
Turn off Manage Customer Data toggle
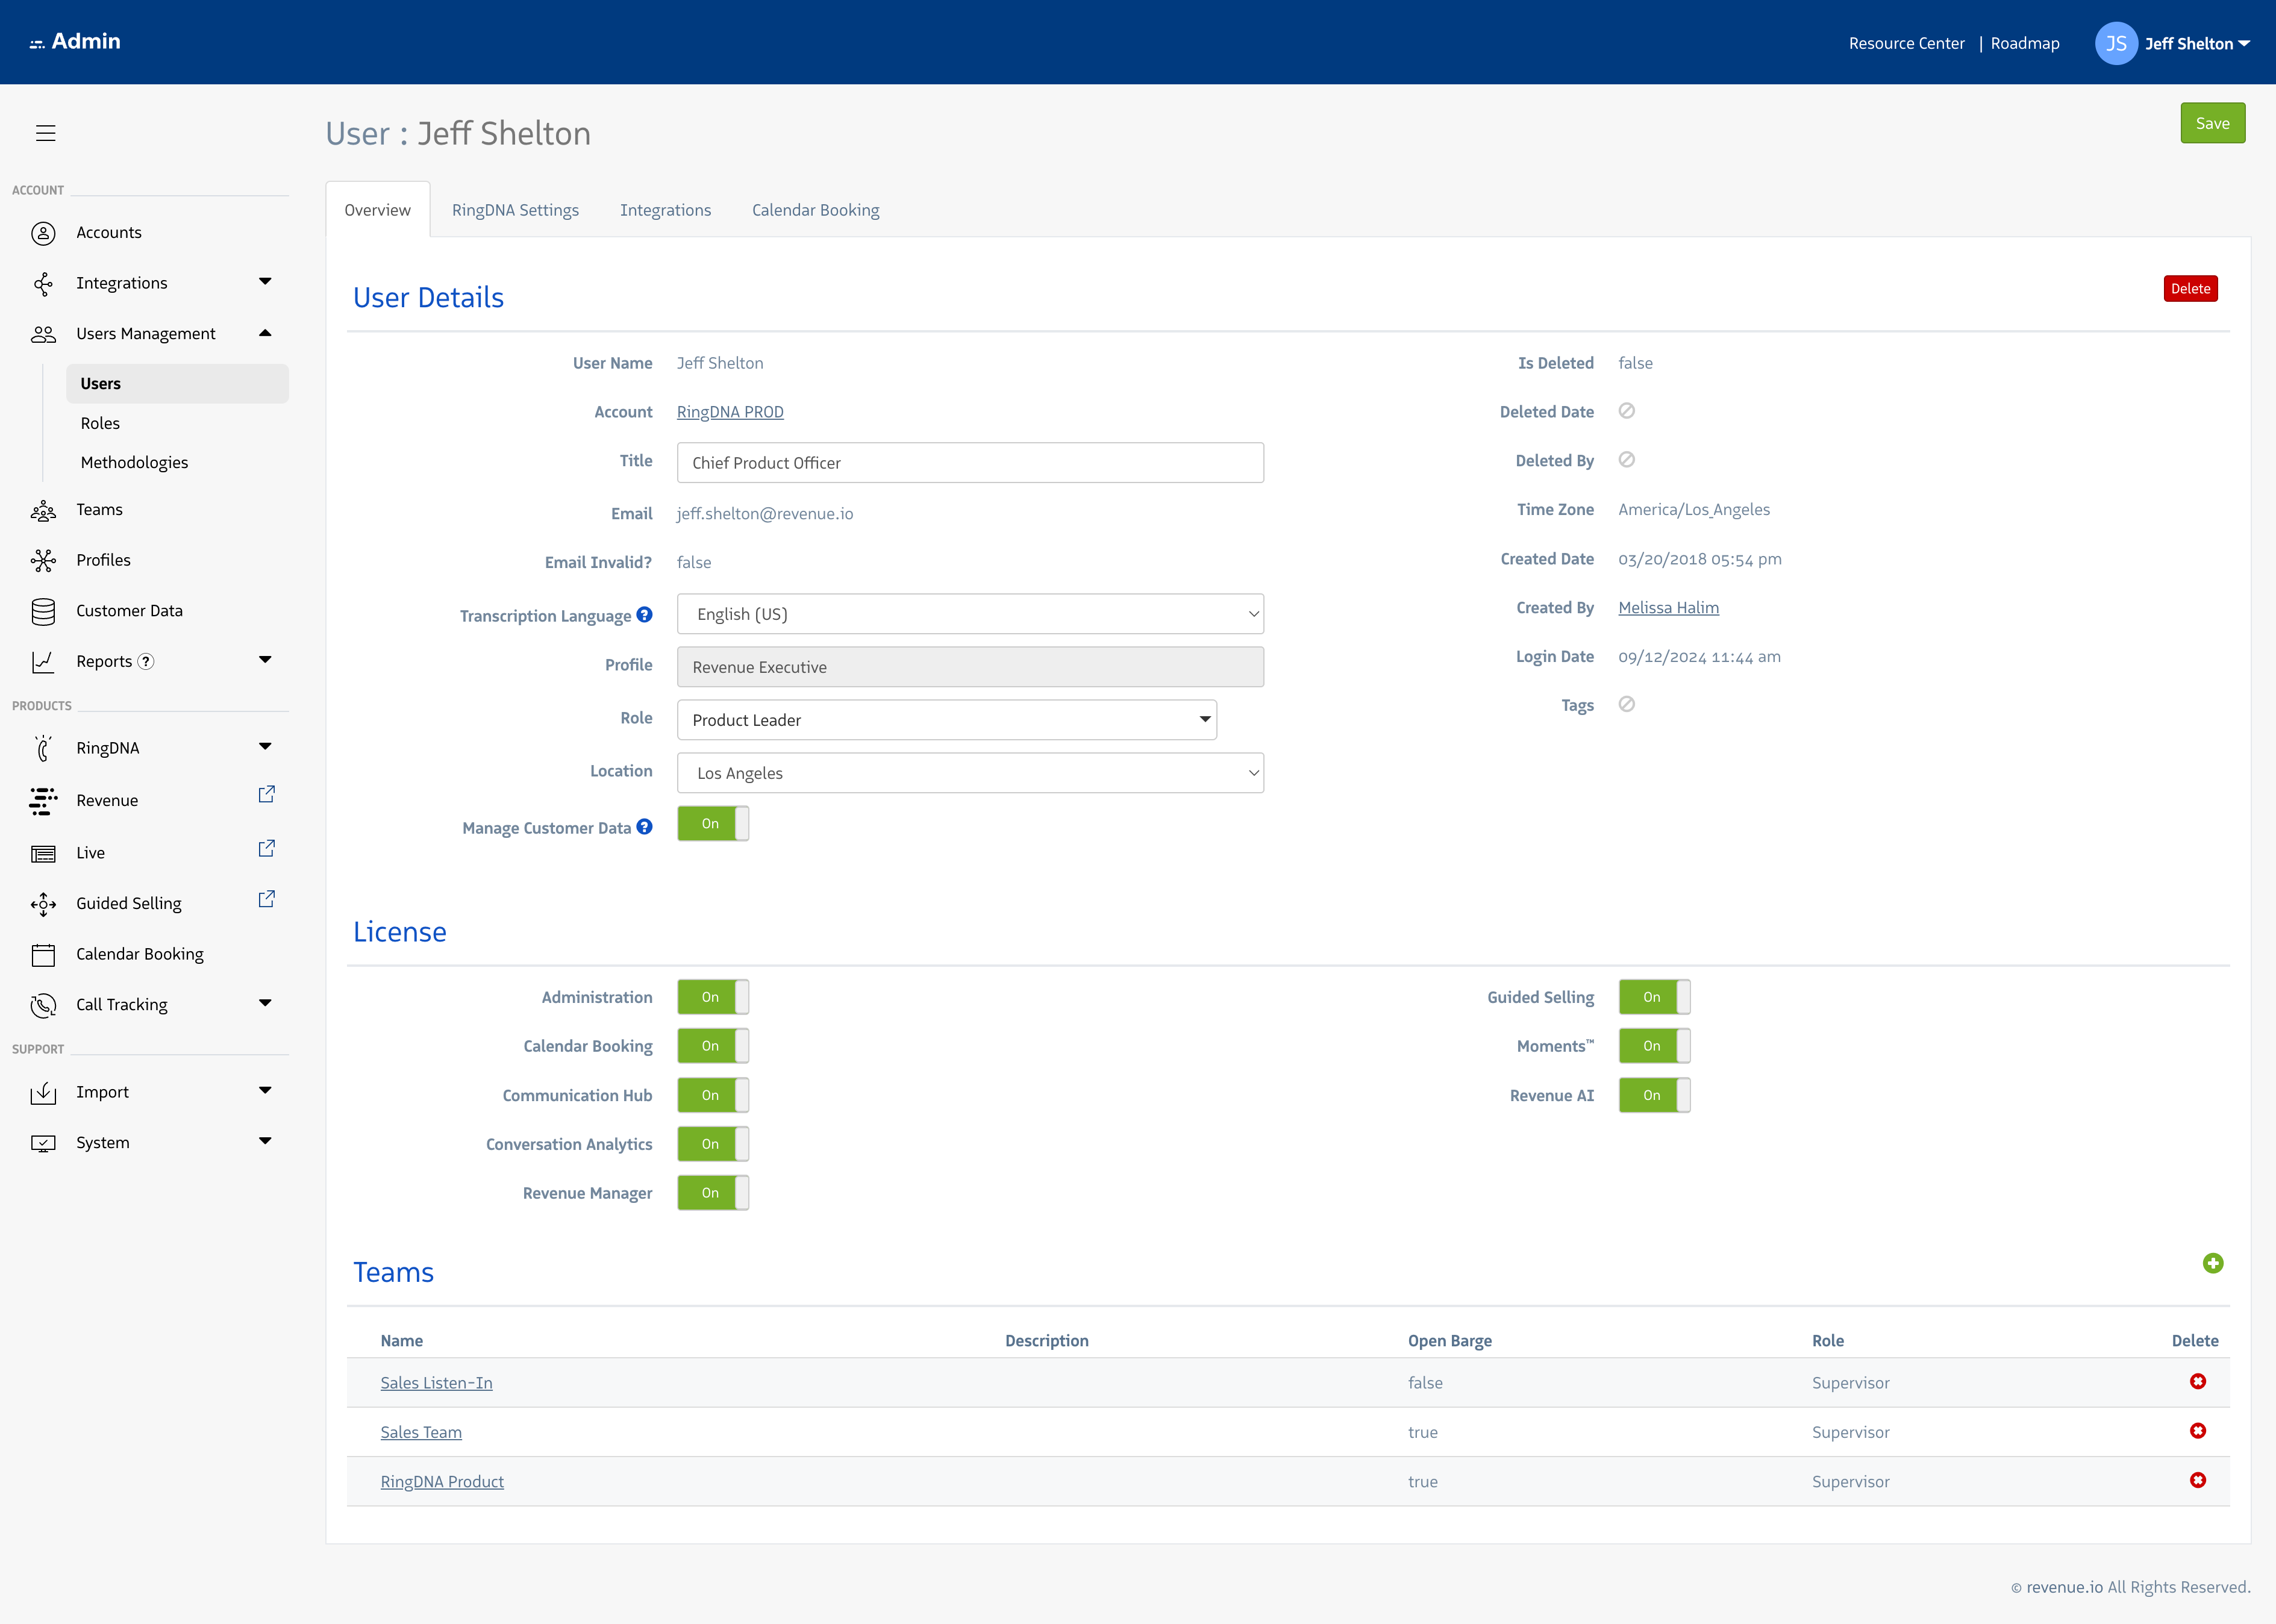[x=712, y=824]
